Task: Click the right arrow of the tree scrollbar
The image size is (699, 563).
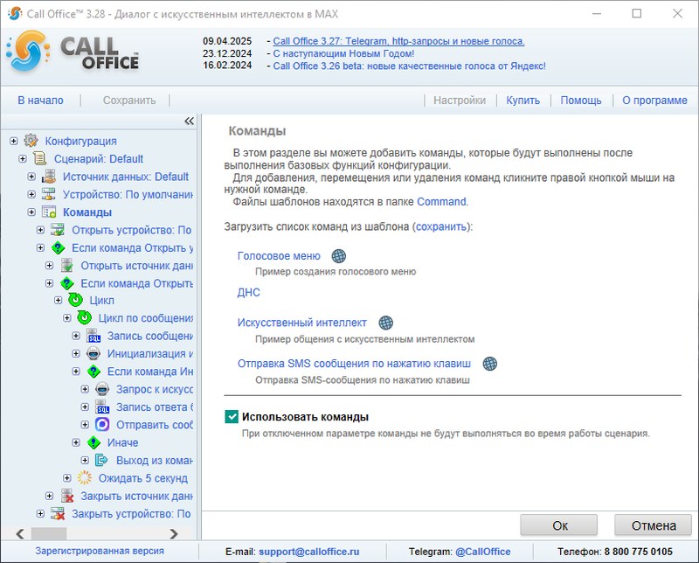Action: 174,533
